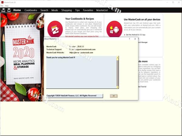Click the message box vertical scrollbar track
The image size is (182, 136).
click(x=117, y=73)
